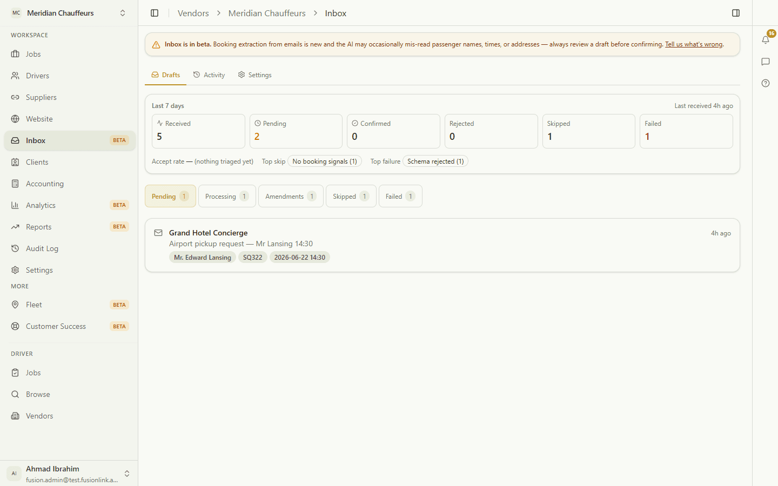Select the Processing filter chip
The width and height of the screenshot is (778, 486).
click(227, 196)
